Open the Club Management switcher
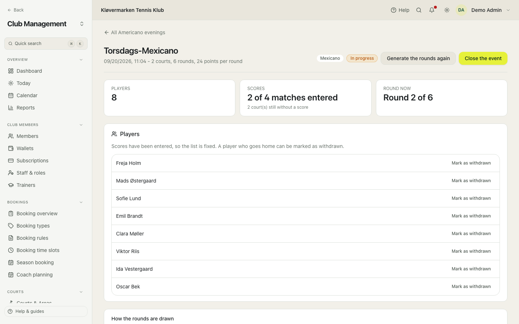519x324 pixels. point(82,24)
